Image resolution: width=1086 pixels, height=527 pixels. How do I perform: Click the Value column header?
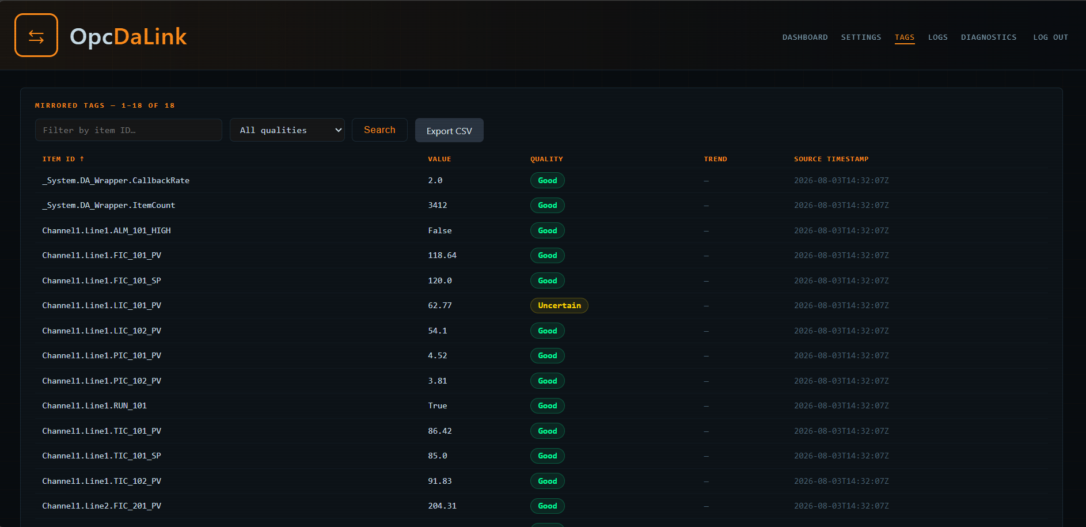[x=439, y=159]
